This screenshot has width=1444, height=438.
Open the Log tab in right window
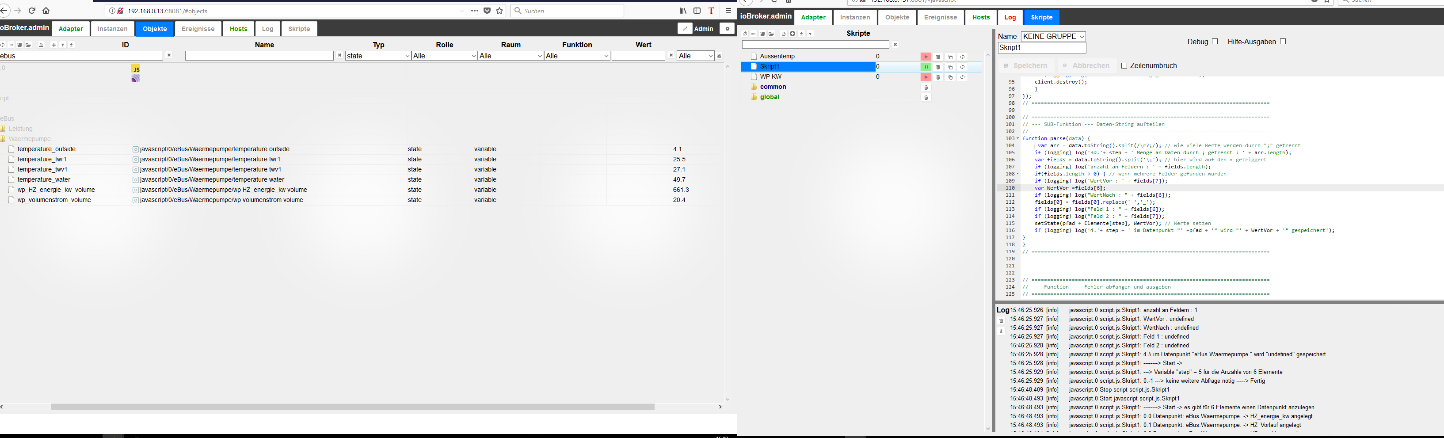(1010, 17)
